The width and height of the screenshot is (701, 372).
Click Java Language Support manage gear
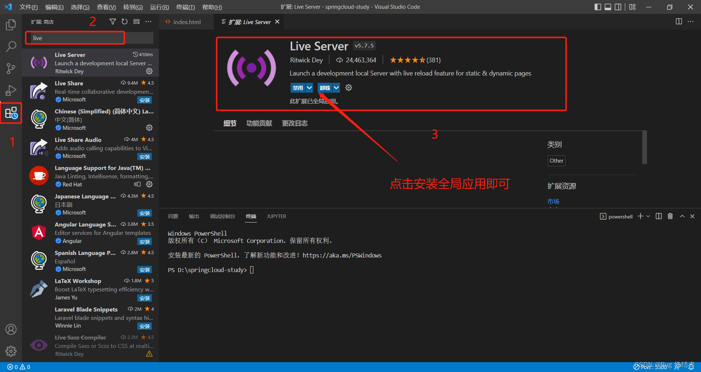tap(149, 184)
